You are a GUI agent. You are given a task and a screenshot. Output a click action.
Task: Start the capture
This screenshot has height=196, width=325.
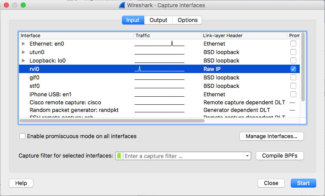click(303, 183)
